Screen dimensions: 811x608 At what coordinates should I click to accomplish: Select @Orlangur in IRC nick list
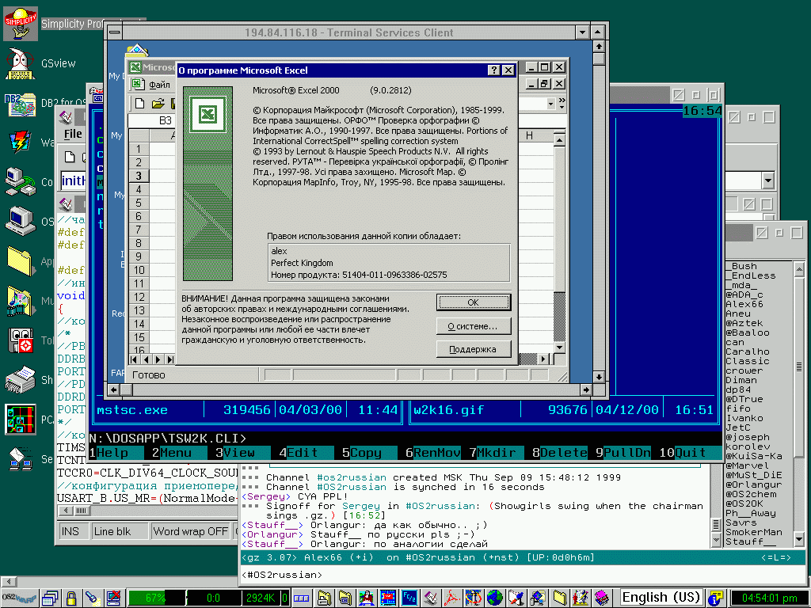(754, 485)
